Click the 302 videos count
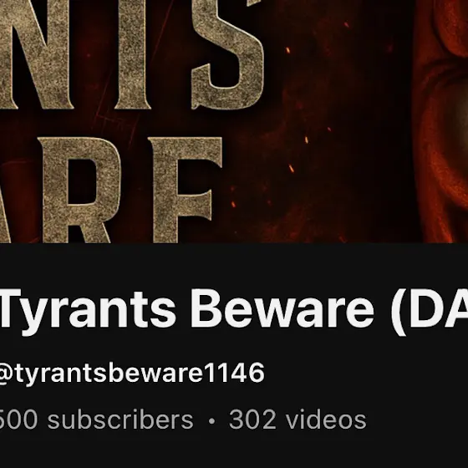 pos(298,420)
